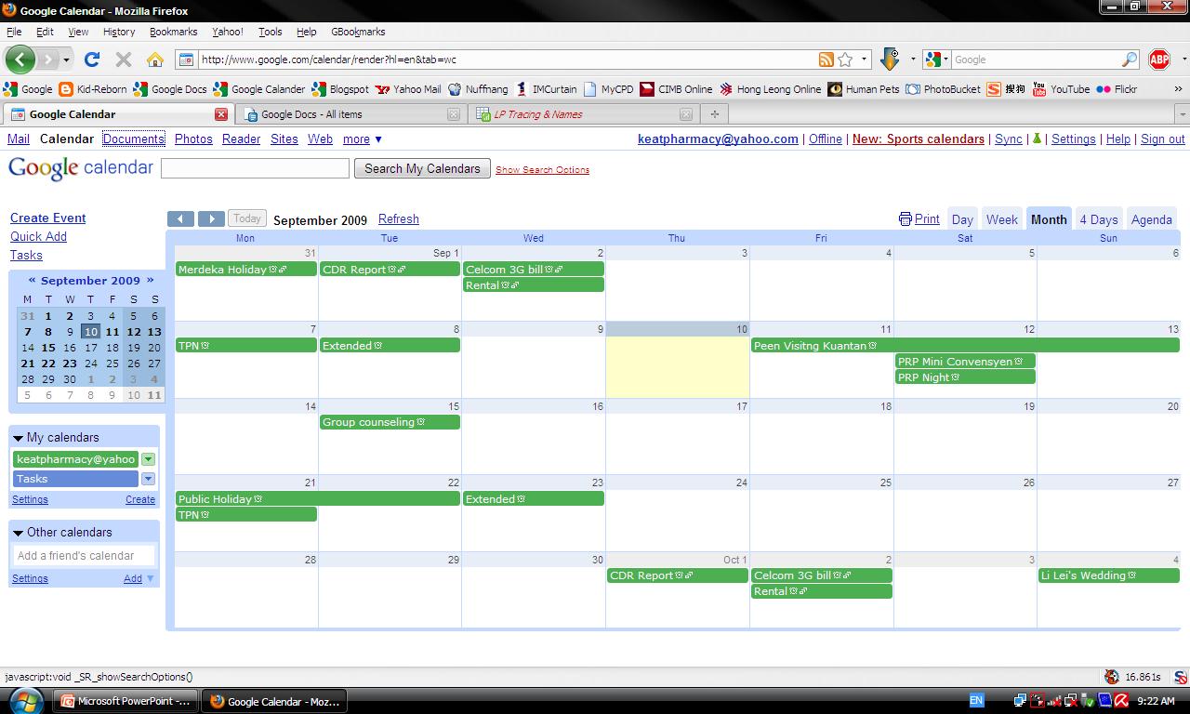
Task: Switch to Week view tab
Action: tap(1001, 219)
